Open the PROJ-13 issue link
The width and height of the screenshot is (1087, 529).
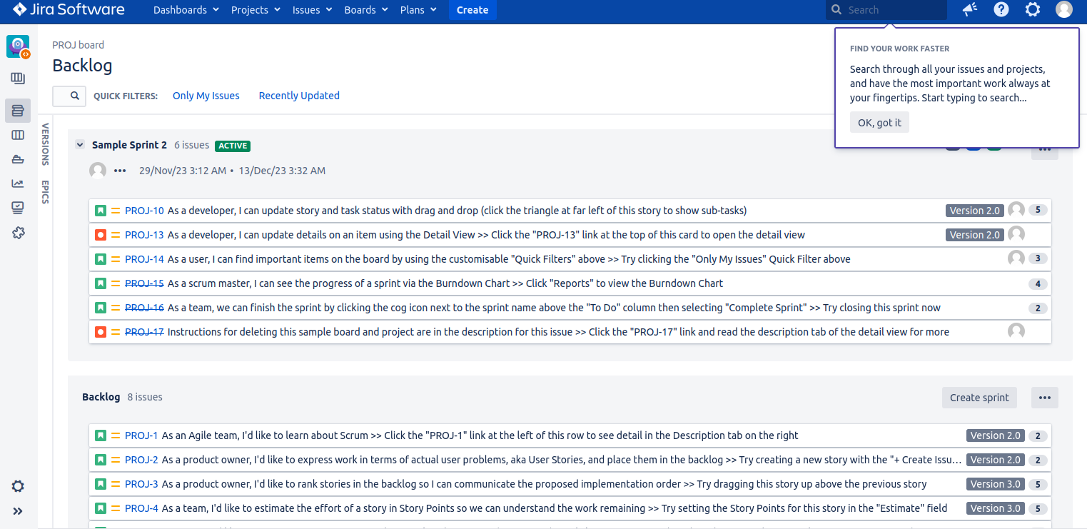[x=144, y=235]
